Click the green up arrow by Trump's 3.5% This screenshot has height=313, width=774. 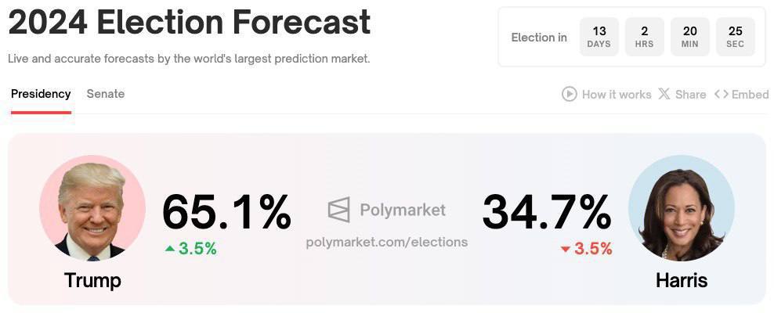(170, 249)
